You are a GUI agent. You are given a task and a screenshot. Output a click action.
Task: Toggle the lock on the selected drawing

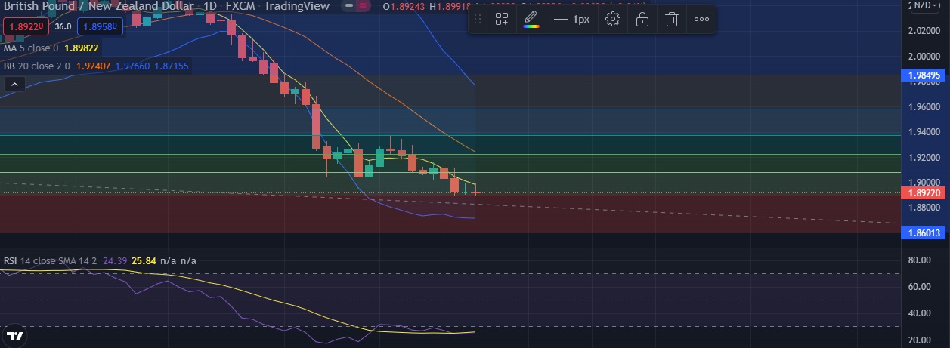tap(642, 20)
